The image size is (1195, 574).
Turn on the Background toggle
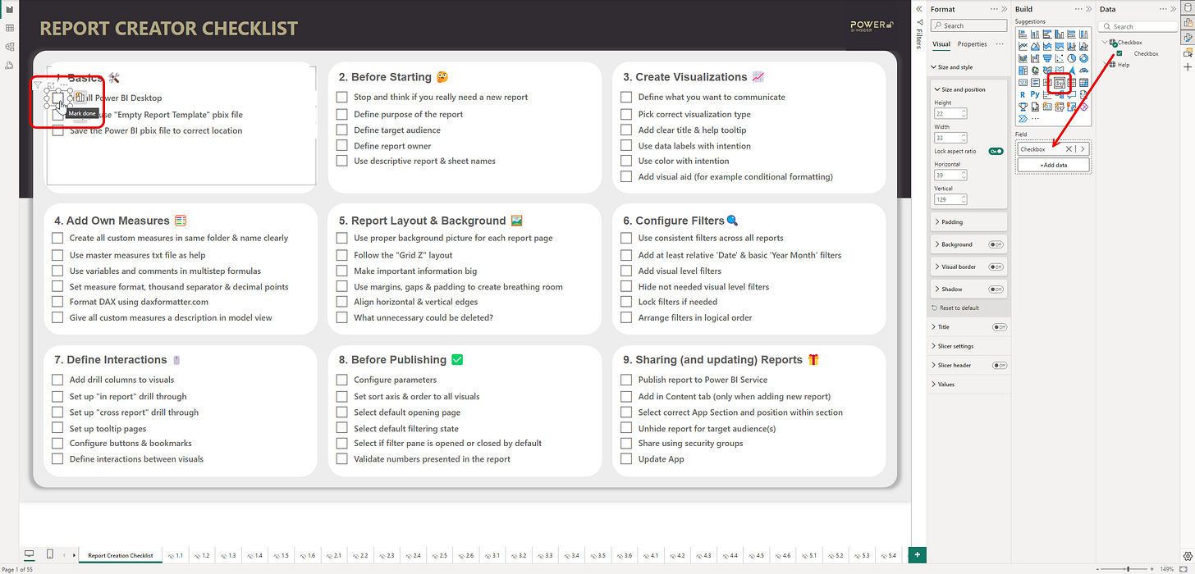click(996, 244)
